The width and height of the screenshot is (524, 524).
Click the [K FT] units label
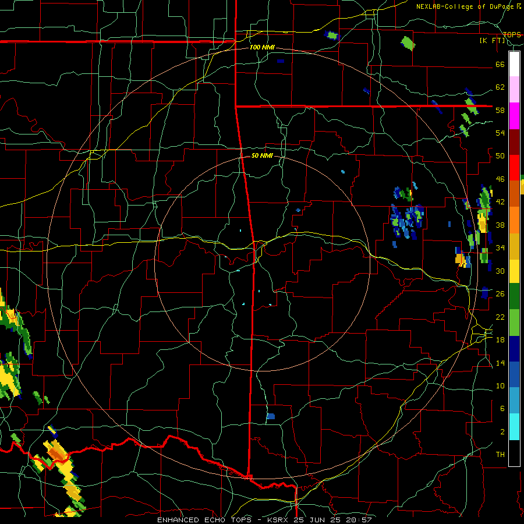coord(492,41)
